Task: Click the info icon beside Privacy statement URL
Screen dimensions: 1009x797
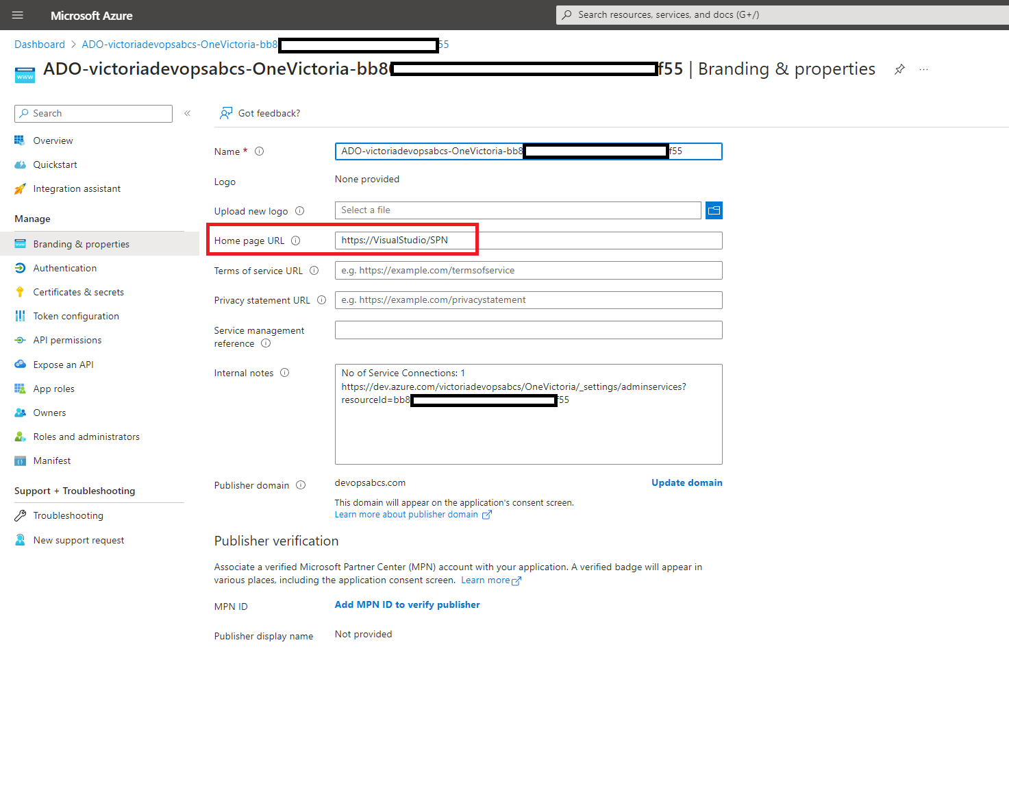Action: (321, 300)
